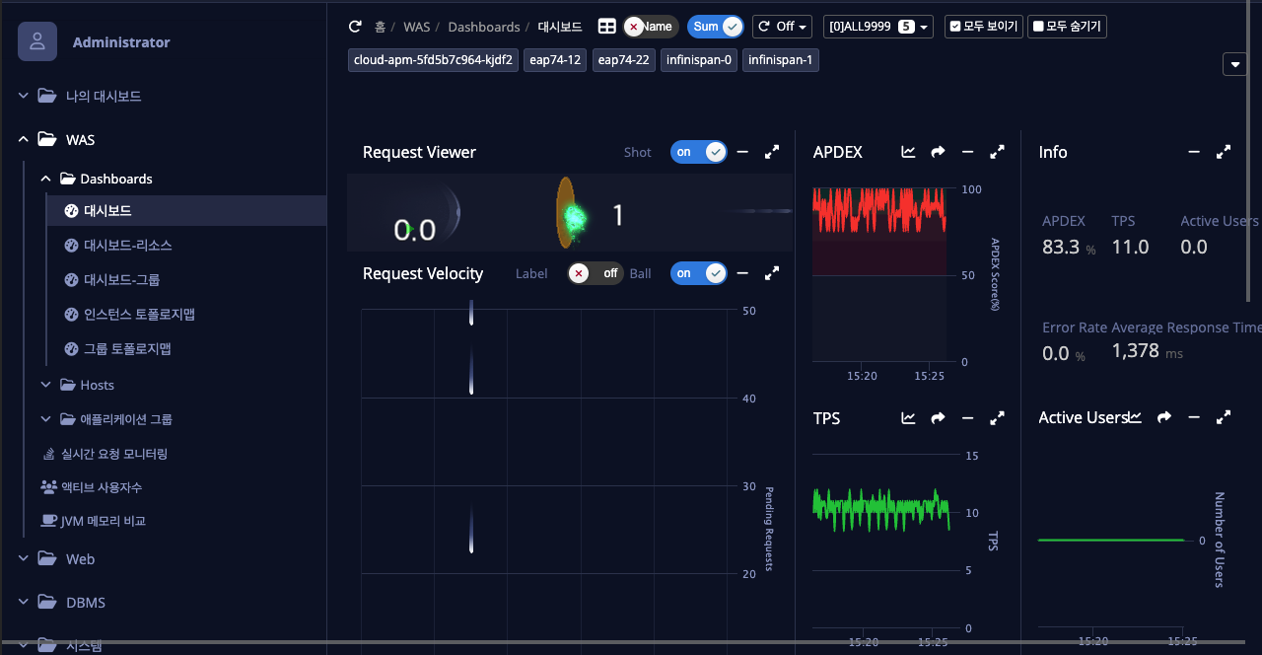Open the [0]ALL9999 domain dropdown
Image resolution: width=1262 pixels, height=655 pixels.
[878, 27]
